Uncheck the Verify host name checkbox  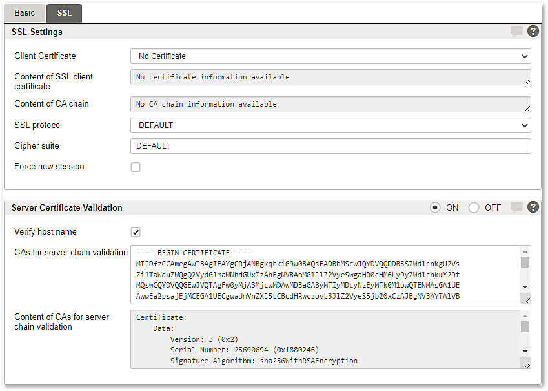pos(136,232)
